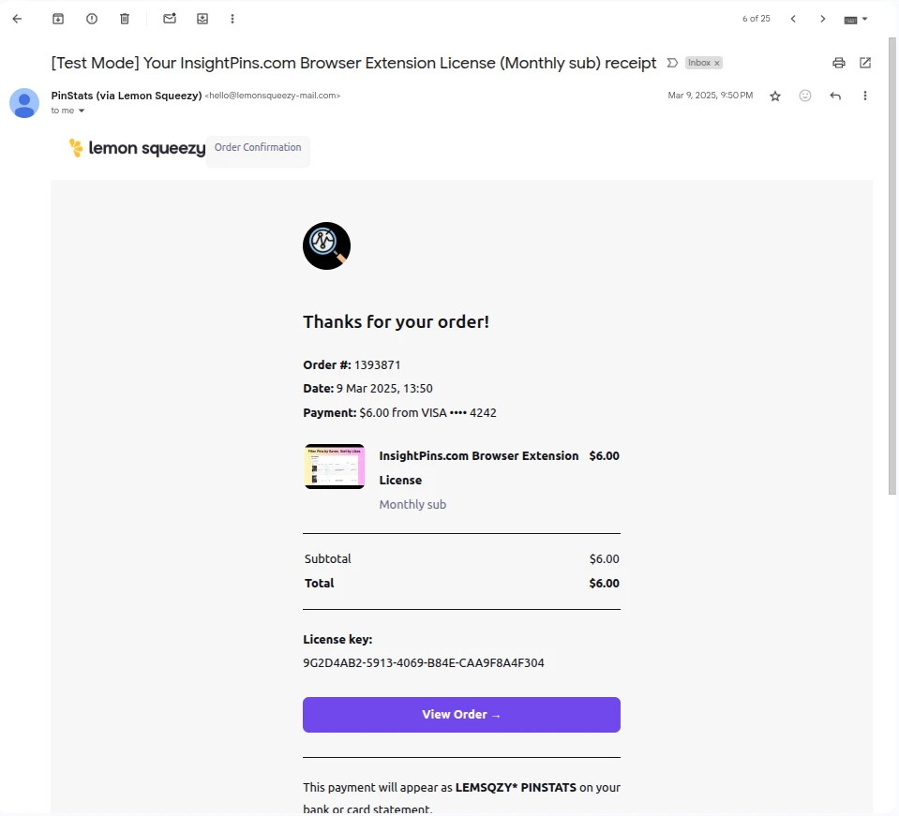Click the 'InsightPins.com Browser Extension License' product name
899x816 pixels.
[x=479, y=467]
